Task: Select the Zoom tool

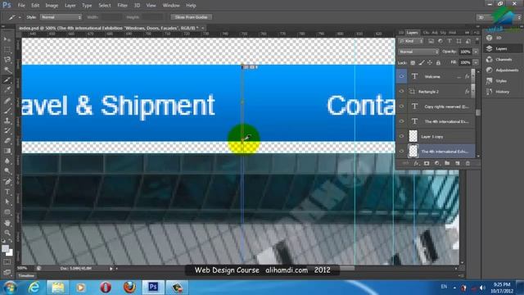Action: click(7, 233)
